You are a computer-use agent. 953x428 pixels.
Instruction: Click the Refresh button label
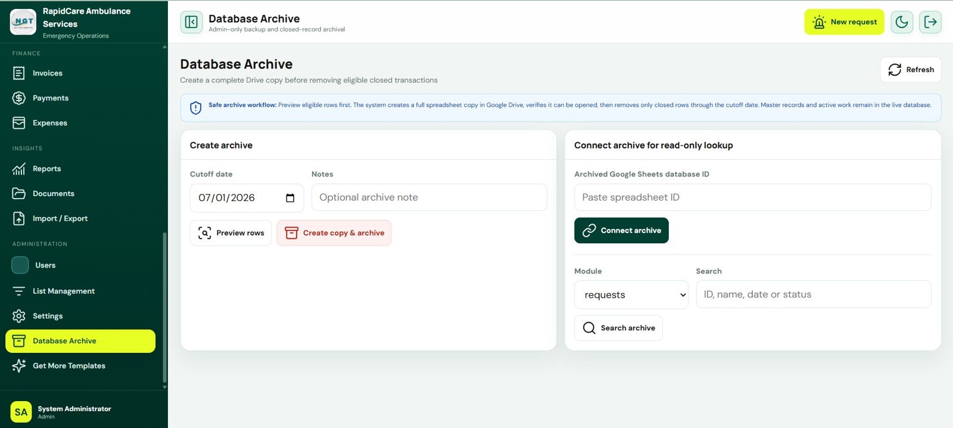pyautogui.click(x=920, y=70)
